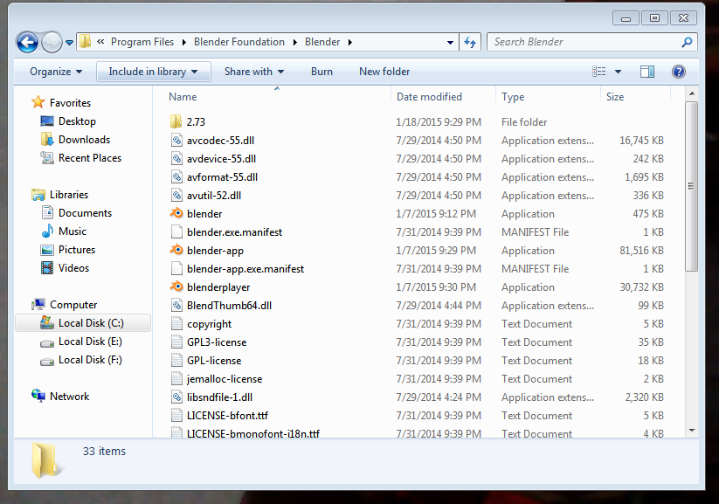Sort by Date modified column header
This screenshot has width=719, height=504.
point(443,97)
